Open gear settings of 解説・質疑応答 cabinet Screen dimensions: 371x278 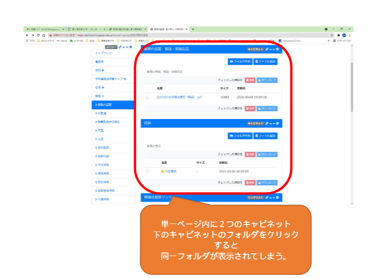coord(278,49)
